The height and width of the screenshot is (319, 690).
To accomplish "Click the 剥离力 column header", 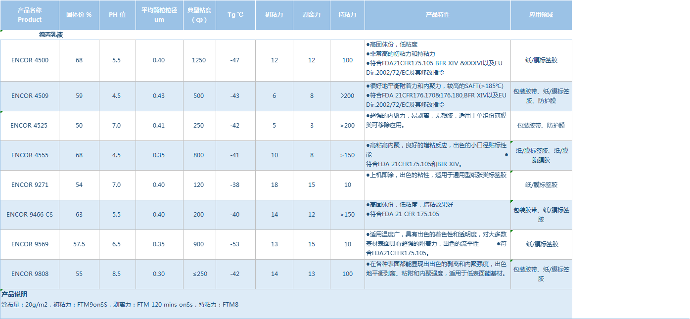I will pyautogui.click(x=312, y=15).
